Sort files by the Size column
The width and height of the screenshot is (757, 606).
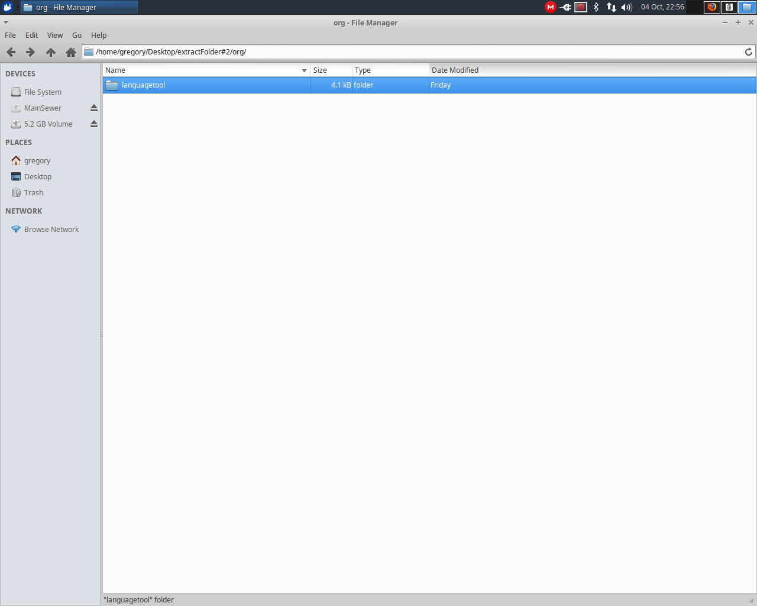(x=331, y=70)
